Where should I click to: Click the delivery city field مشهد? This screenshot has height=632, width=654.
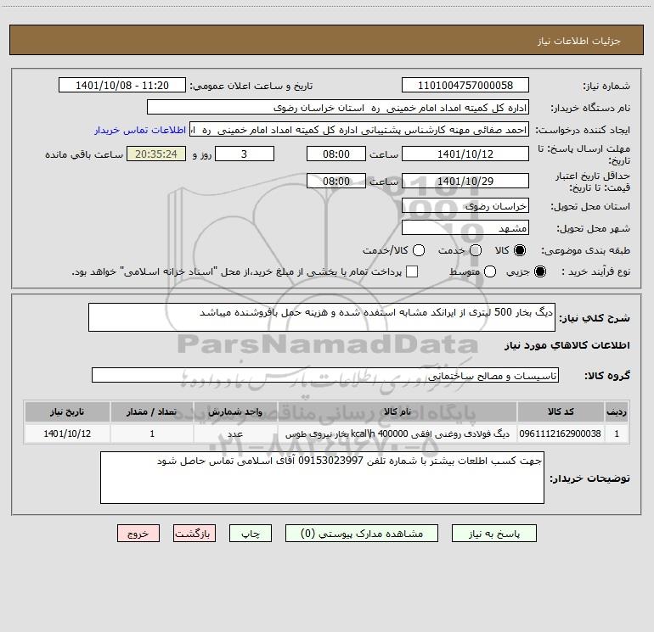(465, 228)
